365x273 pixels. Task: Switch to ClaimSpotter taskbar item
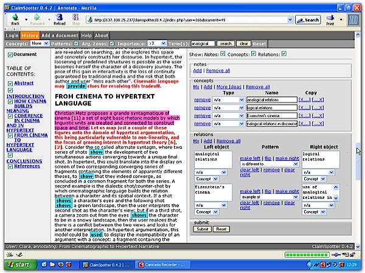106,265
